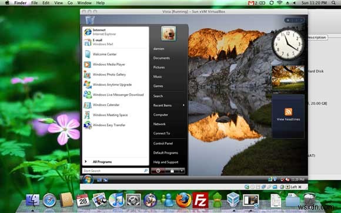
Task: Click the sidebar add gadget plus button
Action: 288,20
